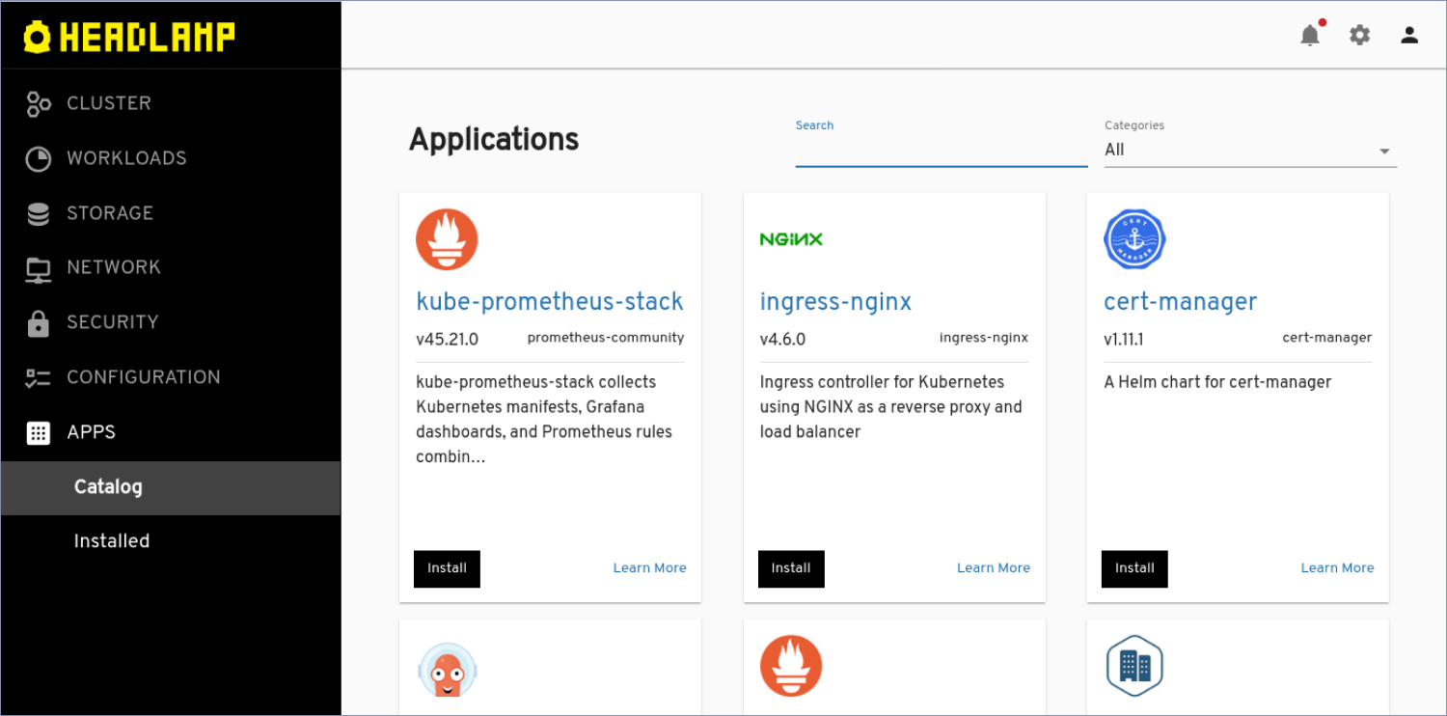Viewport: 1447px width, 716px height.
Task: Click version v1.11.1 text
Action: tap(1124, 340)
